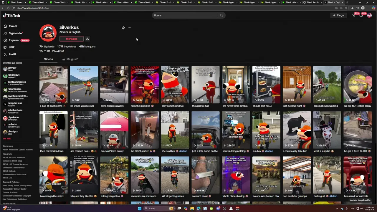Open the video 'whole place shaking'
Viewport: 377px width, 212px height.
coord(236,175)
